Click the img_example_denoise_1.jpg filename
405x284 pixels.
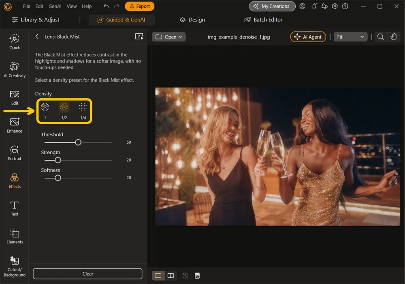239,37
